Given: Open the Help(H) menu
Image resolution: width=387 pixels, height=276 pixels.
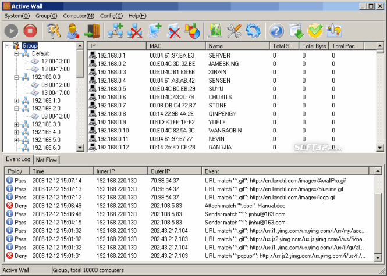Looking at the screenshot, I should click(x=137, y=16).
